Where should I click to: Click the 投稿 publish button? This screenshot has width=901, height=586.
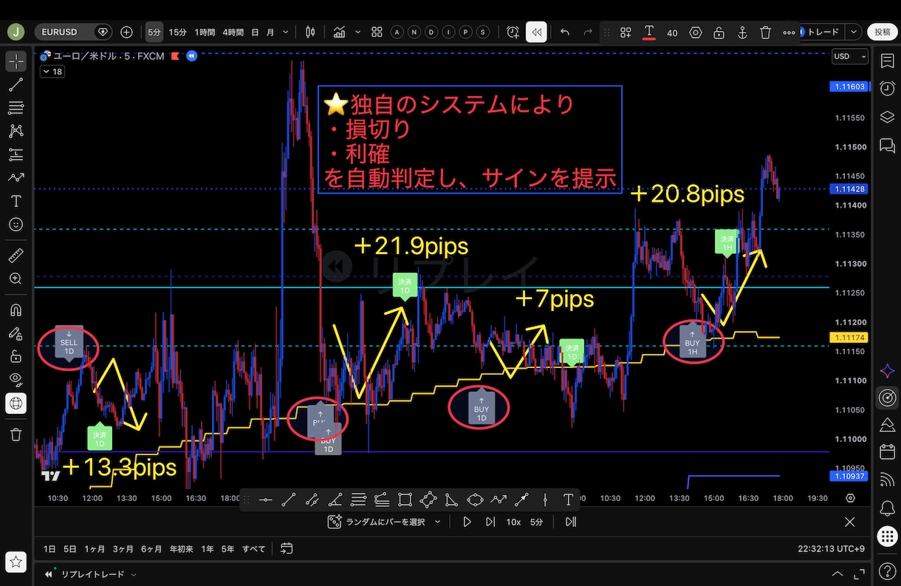pos(883,32)
